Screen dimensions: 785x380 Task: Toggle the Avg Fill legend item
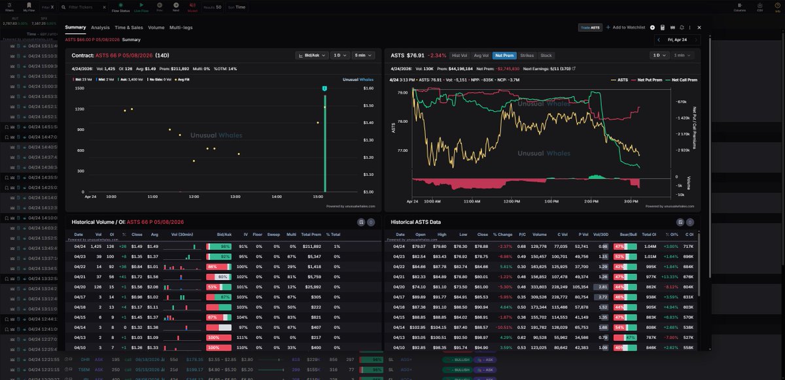(x=183, y=78)
